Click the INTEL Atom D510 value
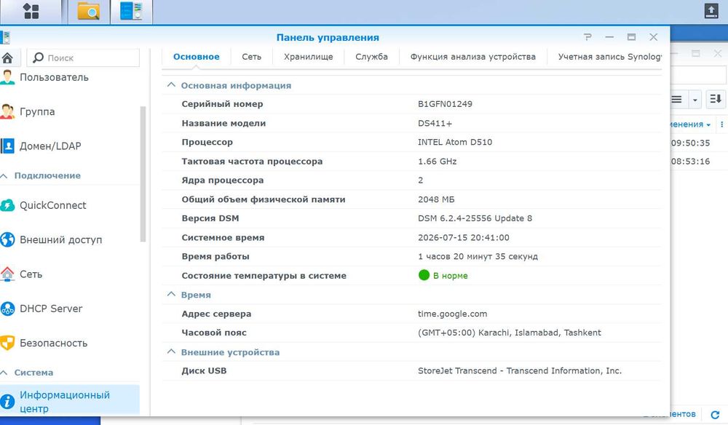 [455, 142]
